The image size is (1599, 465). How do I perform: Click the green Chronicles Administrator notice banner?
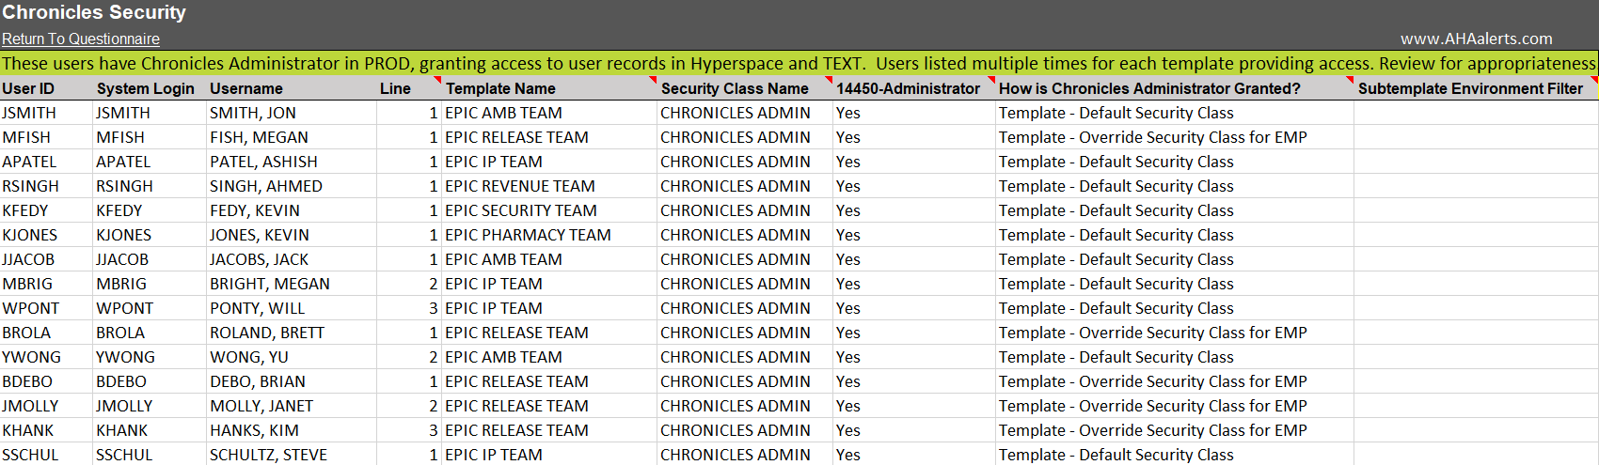(x=799, y=63)
